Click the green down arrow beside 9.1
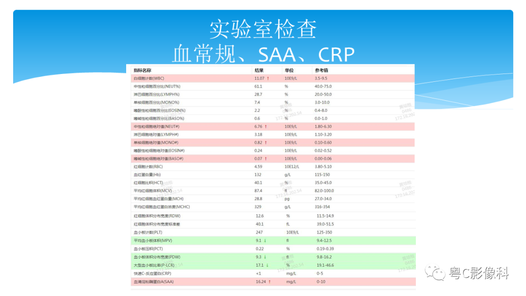The image size is (526, 296). (x=265, y=241)
